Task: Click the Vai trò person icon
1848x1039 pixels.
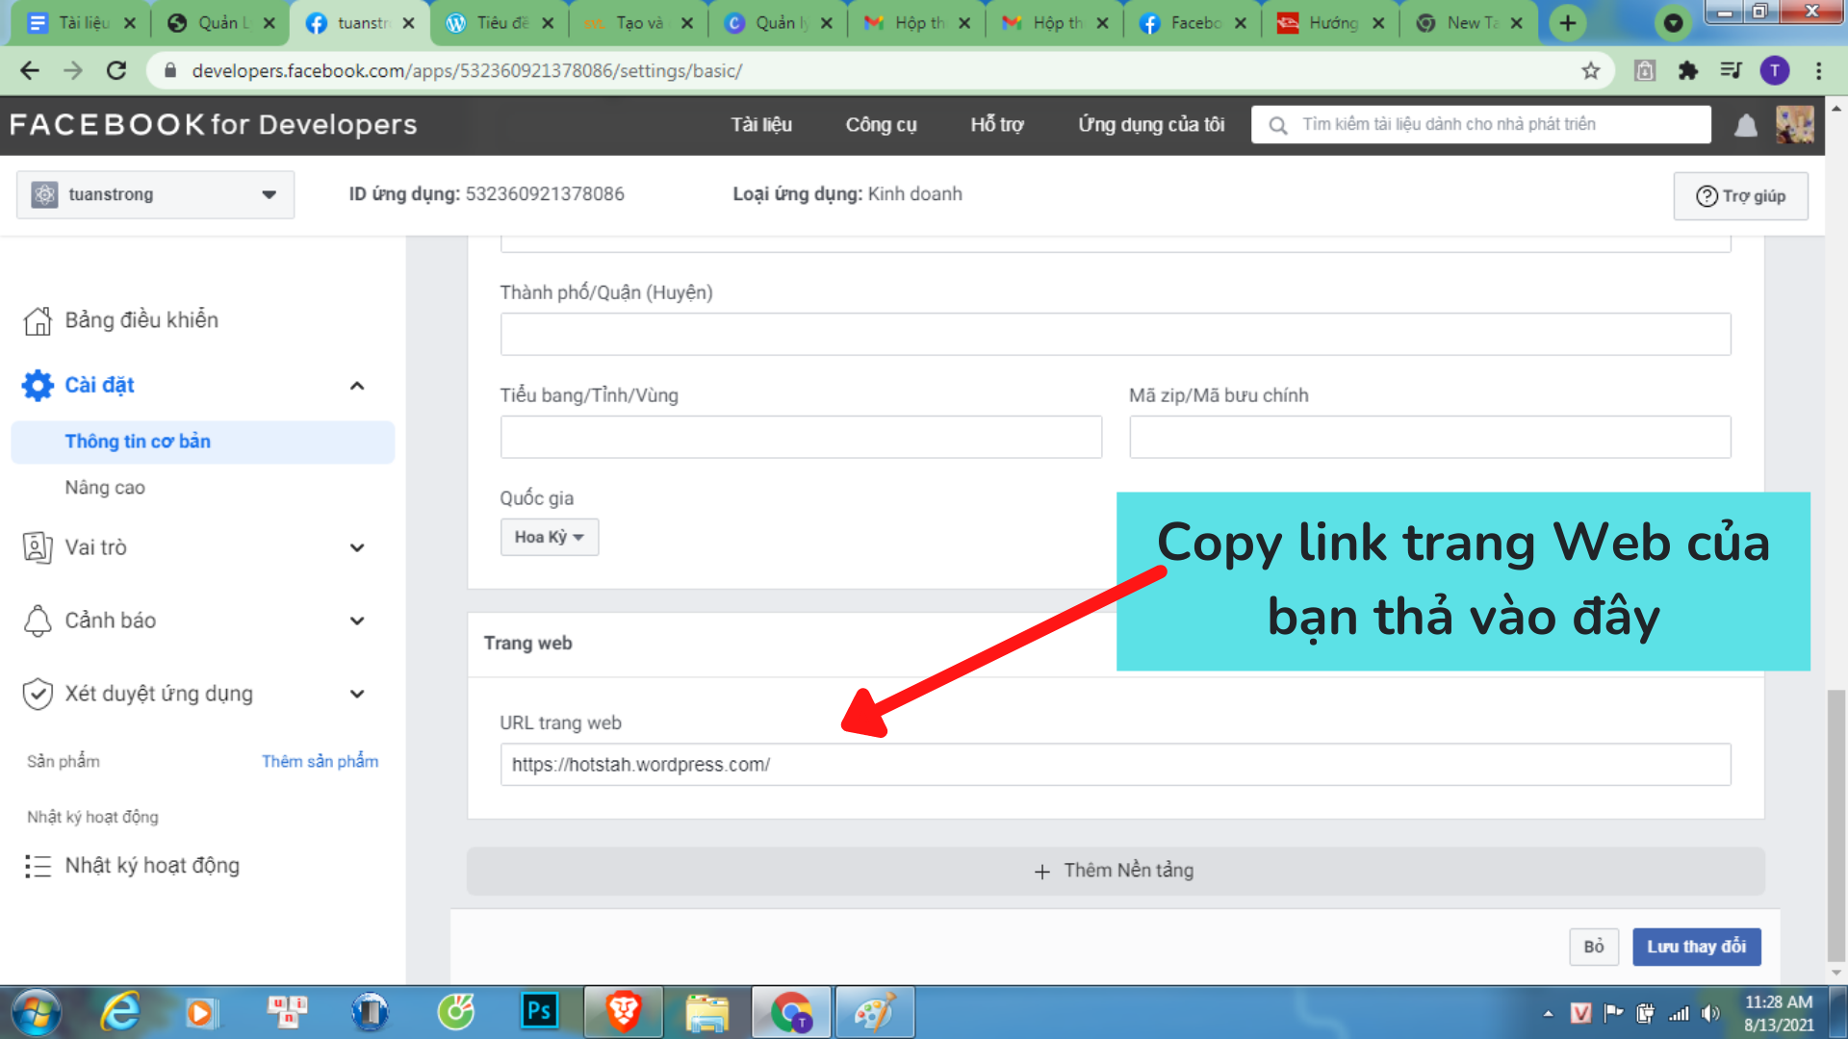Action: [x=38, y=547]
